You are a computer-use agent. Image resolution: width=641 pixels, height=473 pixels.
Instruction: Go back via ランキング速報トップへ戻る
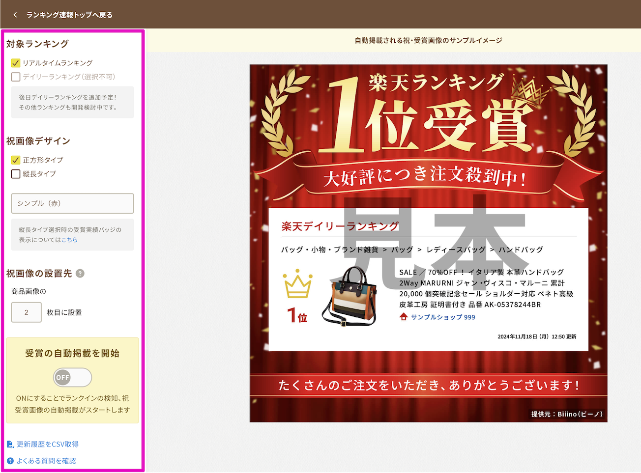point(69,15)
